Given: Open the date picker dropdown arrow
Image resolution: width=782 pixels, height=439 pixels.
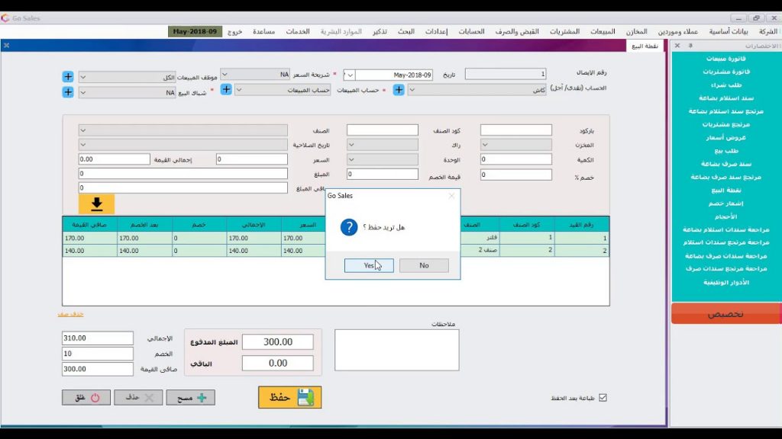Looking at the screenshot, I should [350, 75].
